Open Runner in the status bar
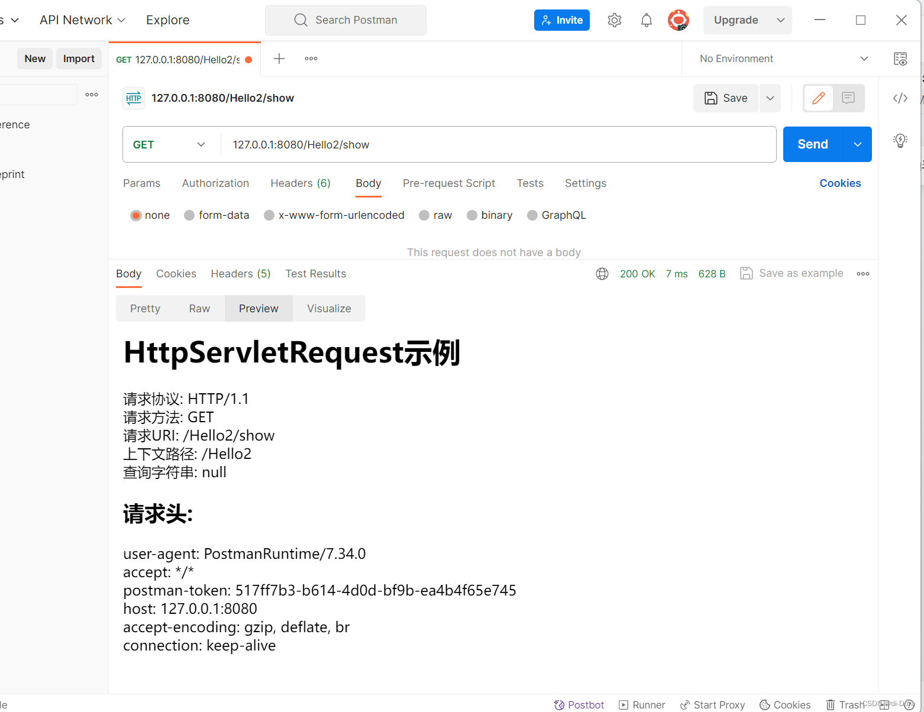The image size is (924, 712). (642, 705)
